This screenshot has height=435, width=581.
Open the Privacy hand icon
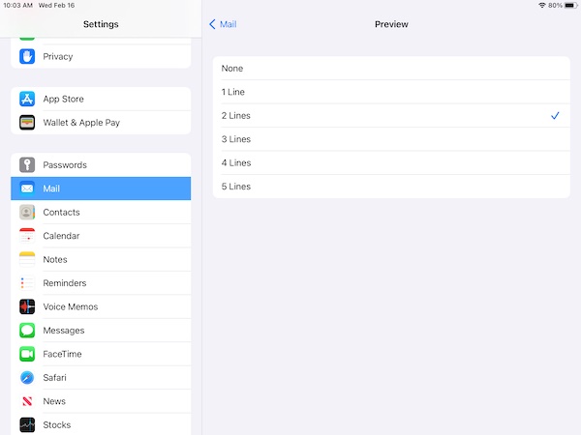[27, 57]
